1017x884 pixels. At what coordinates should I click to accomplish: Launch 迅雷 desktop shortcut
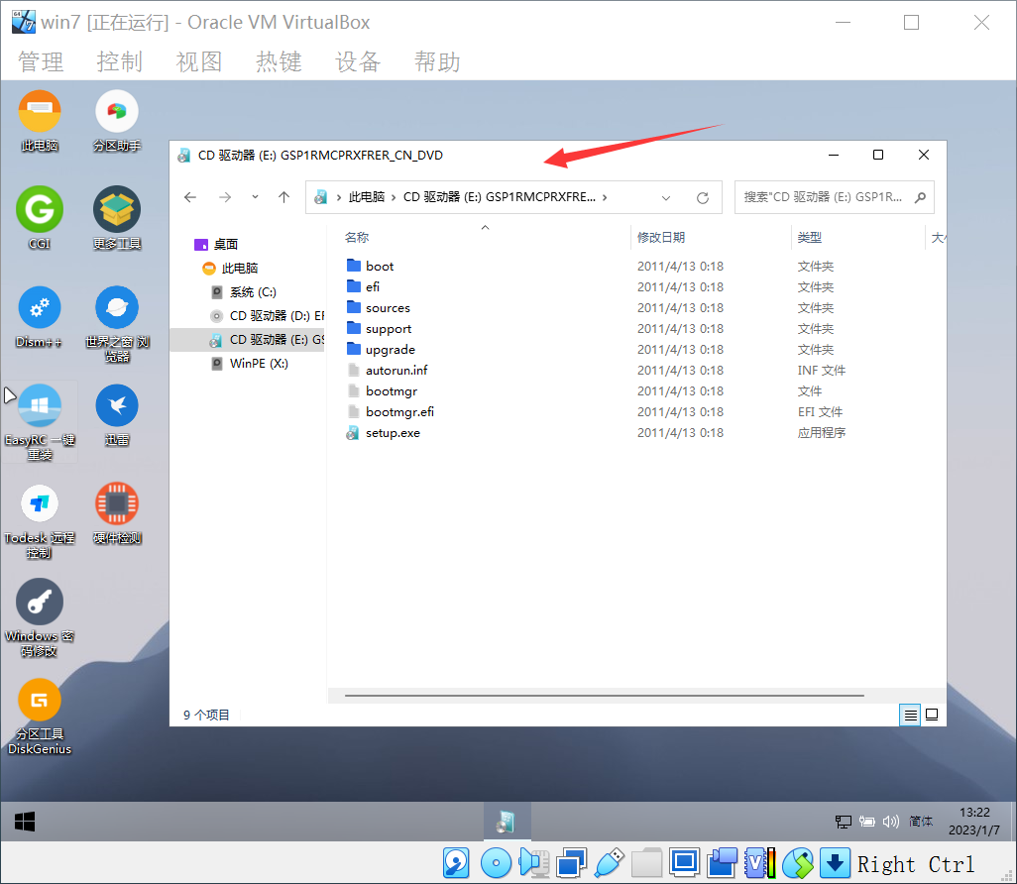coord(117,415)
